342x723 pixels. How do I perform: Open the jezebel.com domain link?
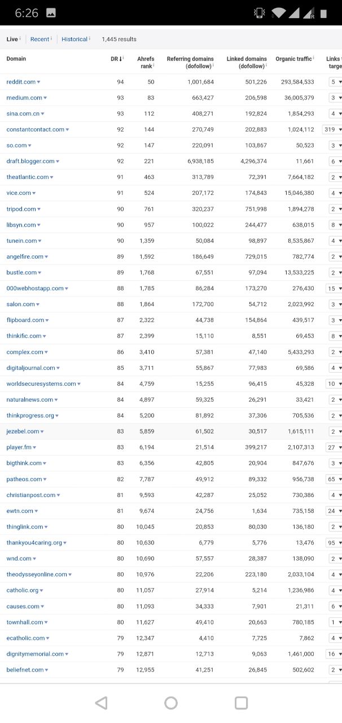pyautogui.click(x=23, y=431)
